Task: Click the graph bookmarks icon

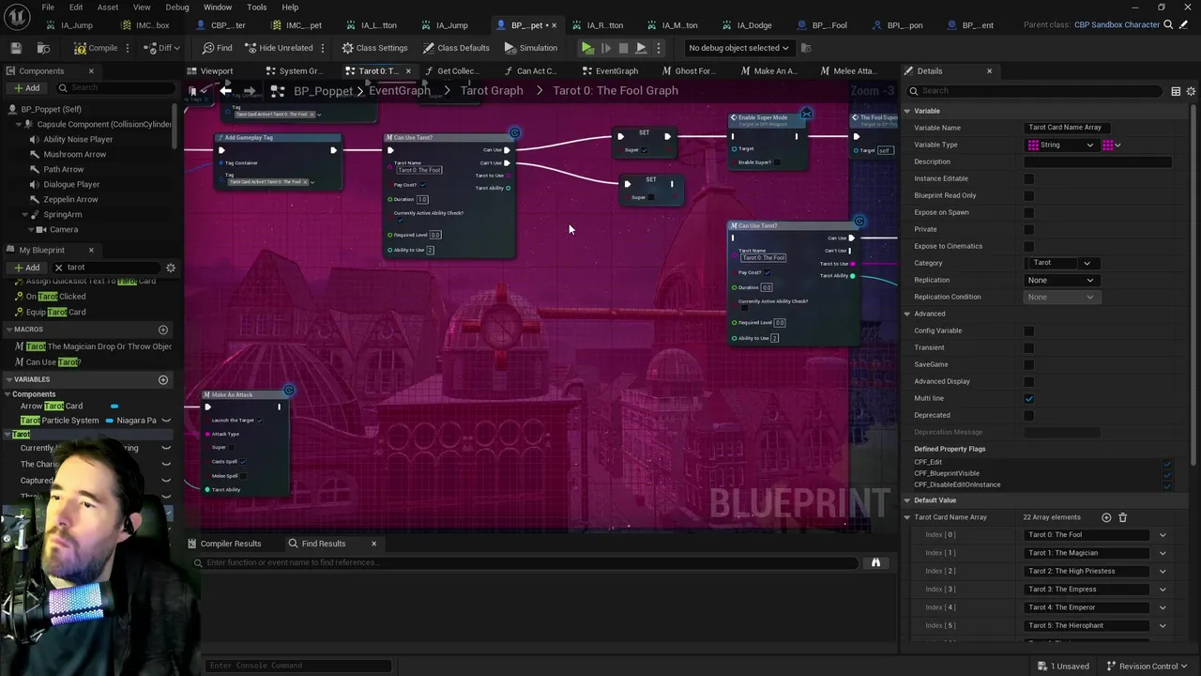Action: [193, 91]
